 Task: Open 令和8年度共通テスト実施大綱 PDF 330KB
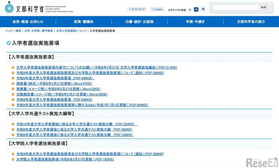pyautogui.click(x=75, y=135)
